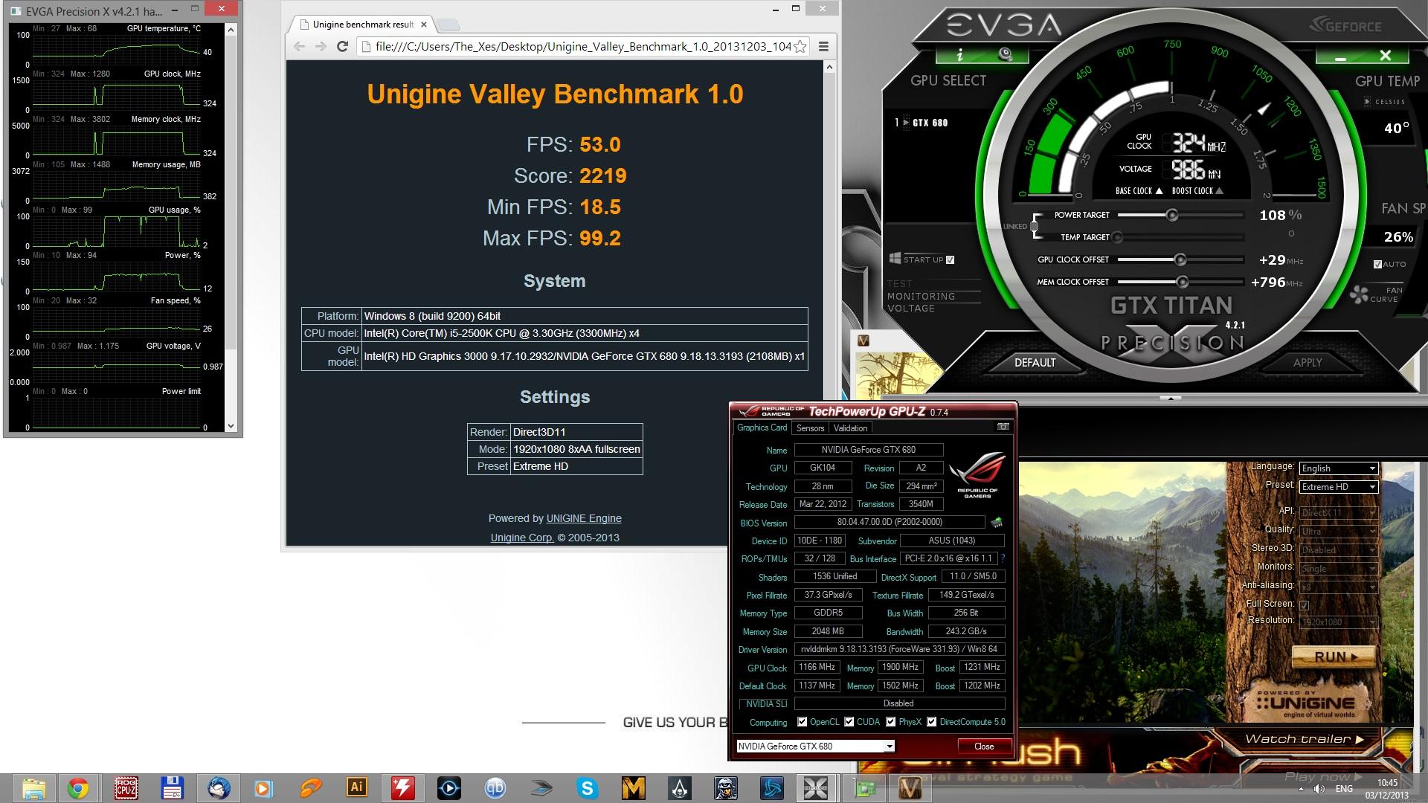The width and height of the screenshot is (1428, 803).
Task: Select the Unigine benchmark result Chrome tab
Action: 361,25
